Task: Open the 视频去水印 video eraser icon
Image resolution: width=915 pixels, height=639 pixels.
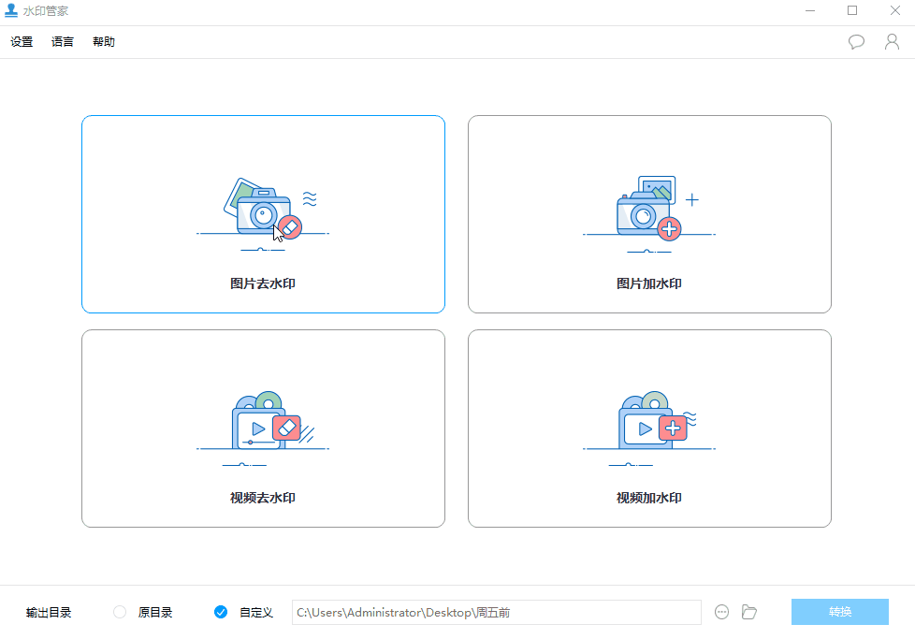Action: (263, 423)
